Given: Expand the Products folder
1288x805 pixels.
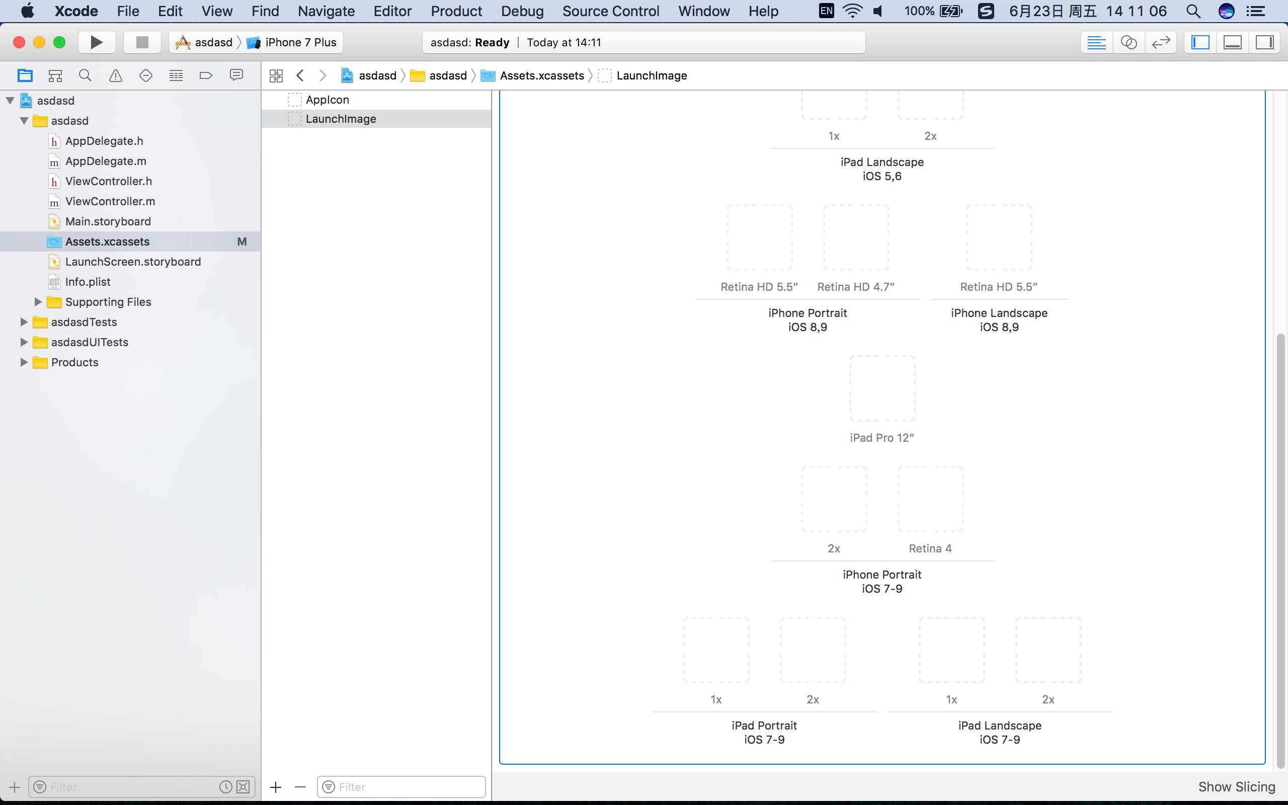Looking at the screenshot, I should [23, 362].
